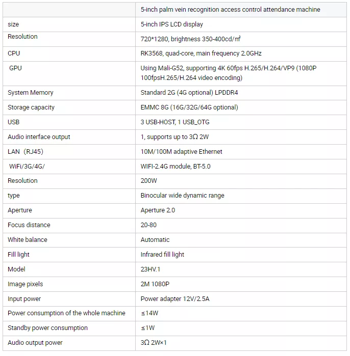Select the CPU label cell
This screenshot has height=356, width=350.
pos(69,54)
